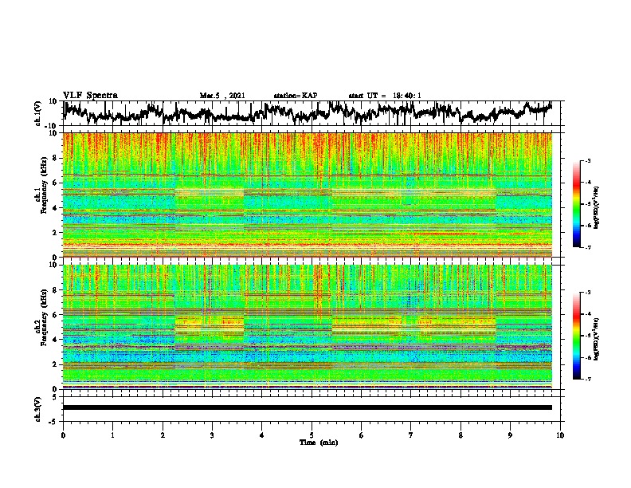
Task: Click the "-3" label on upper color scale
Action: tap(588, 161)
